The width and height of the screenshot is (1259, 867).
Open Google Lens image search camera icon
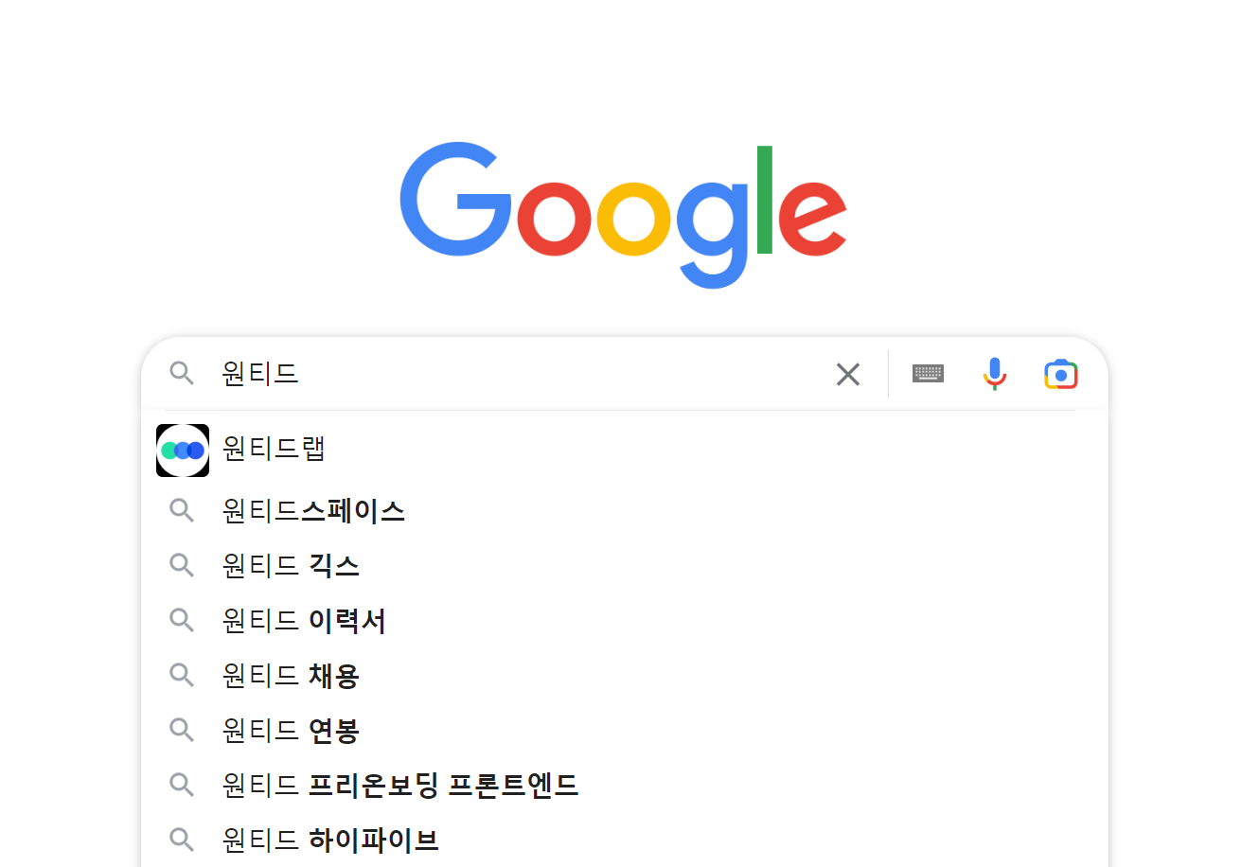click(1061, 375)
